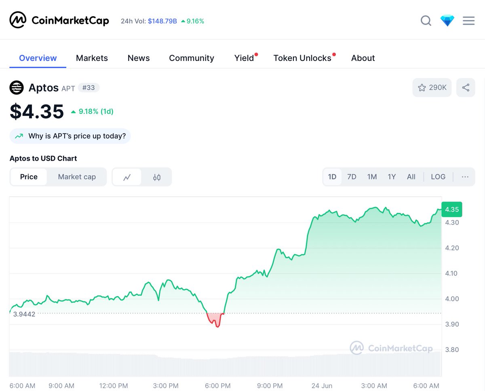Go to the News tab
The image size is (485, 391).
point(139,58)
